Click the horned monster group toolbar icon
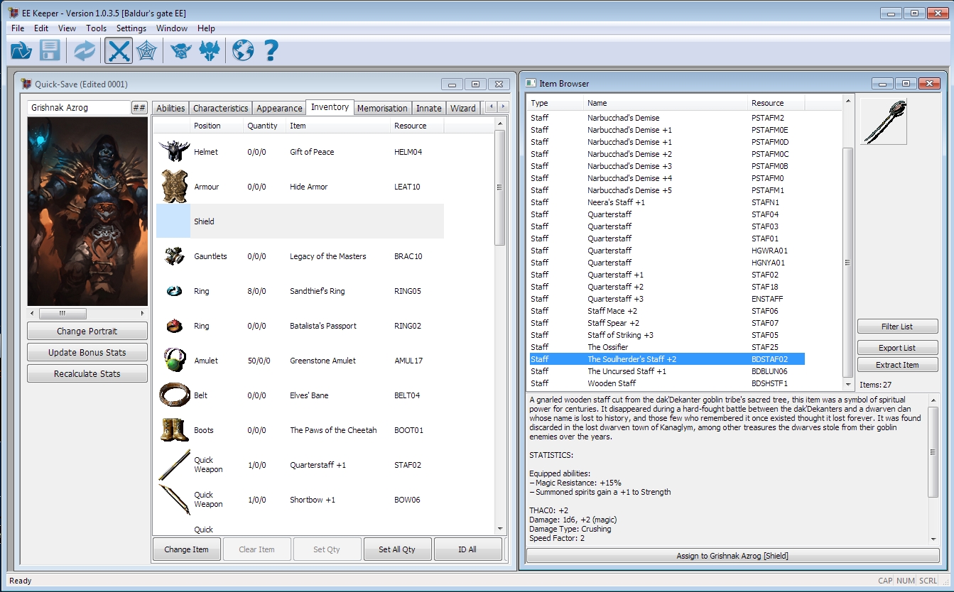Viewport: 954px width, 592px height. coord(209,50)
